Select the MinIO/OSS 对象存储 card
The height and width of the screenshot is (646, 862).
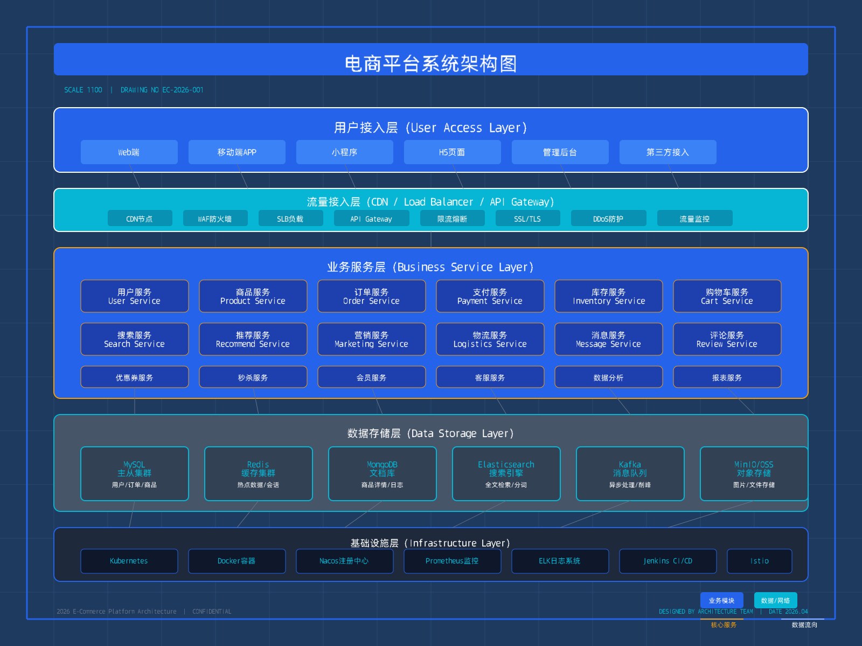tap(754, 474)
